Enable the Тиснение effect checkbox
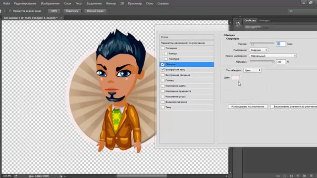The image size is (317, 178). 163,48
